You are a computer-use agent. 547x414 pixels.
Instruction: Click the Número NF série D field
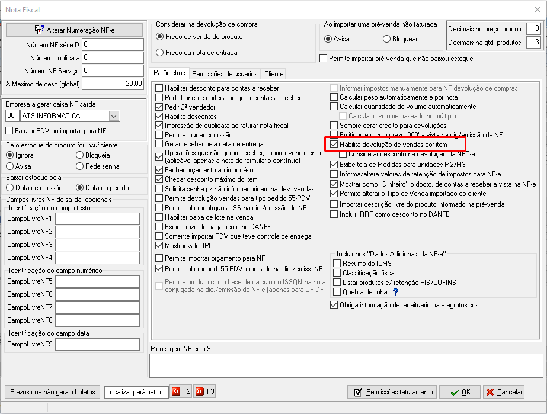click(x=113, y=44)
